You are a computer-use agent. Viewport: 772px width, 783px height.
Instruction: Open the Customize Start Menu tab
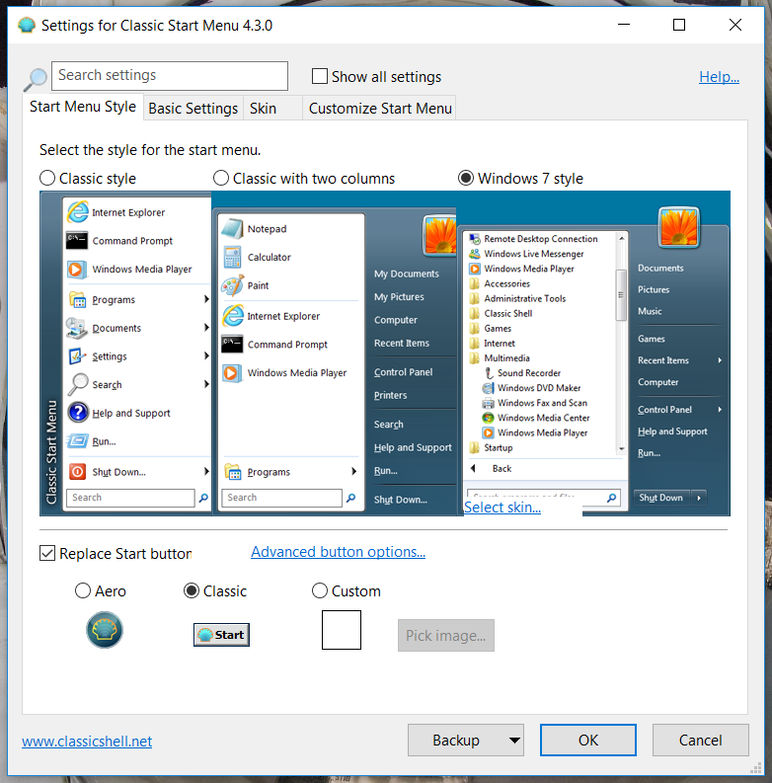click(380, 109)
